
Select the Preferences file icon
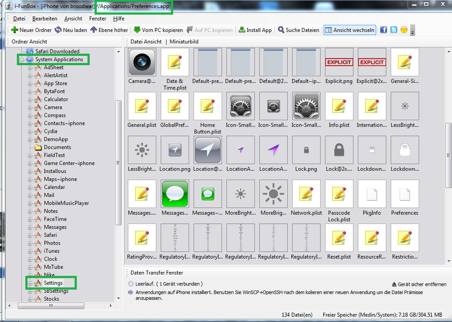[x=405, y=194]
